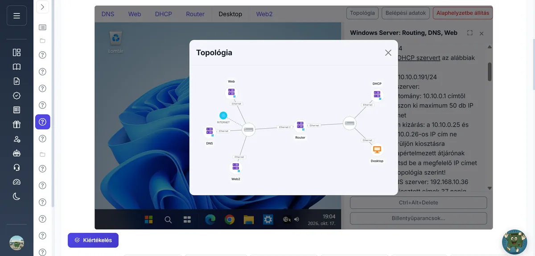
Task: Open the list overview icon below the chevron
Action: click(x=42, y=27)
